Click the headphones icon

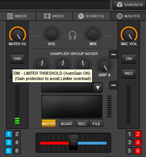click(x=72, y=36)
